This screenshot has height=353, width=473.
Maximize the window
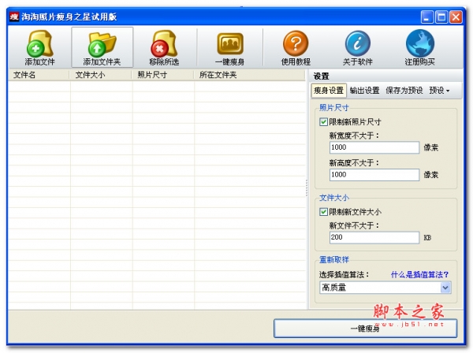pyautogui.click(x=441, y=17)
